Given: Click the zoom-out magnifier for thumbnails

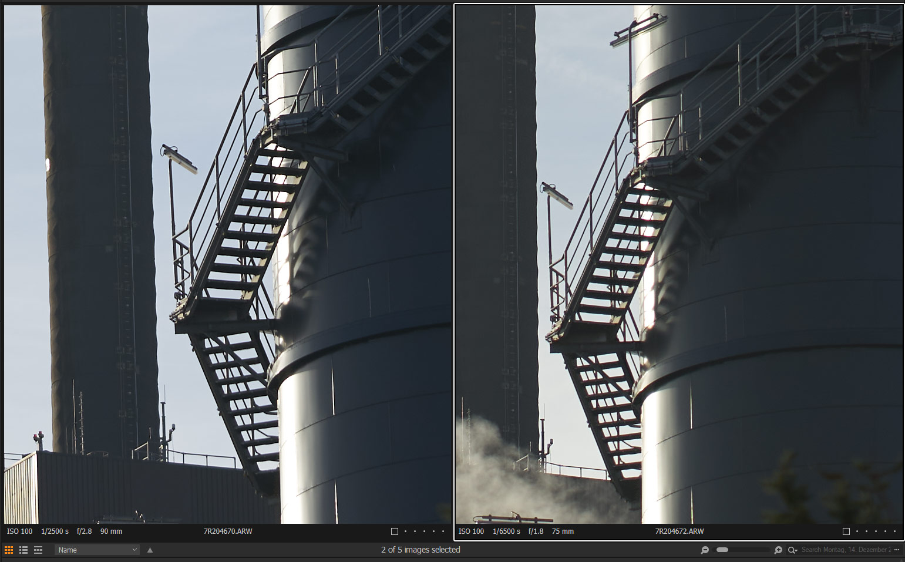Looking at the screenshot, I should pos(705,550).
